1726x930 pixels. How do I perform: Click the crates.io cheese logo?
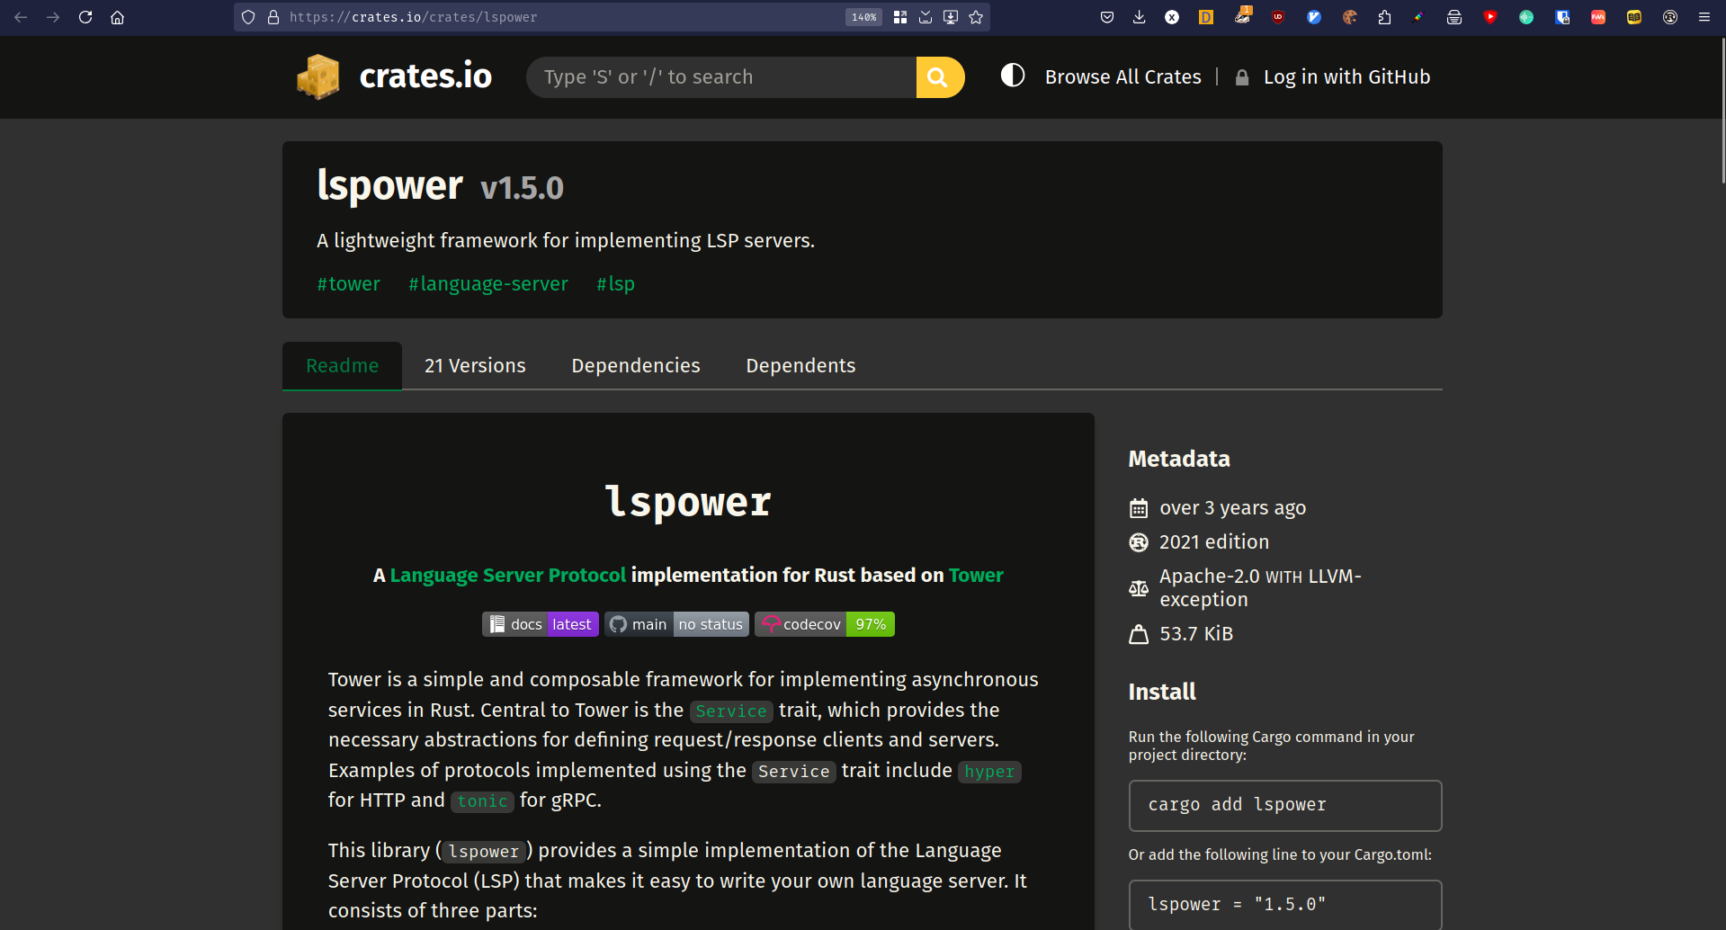(x=318, y=77)
